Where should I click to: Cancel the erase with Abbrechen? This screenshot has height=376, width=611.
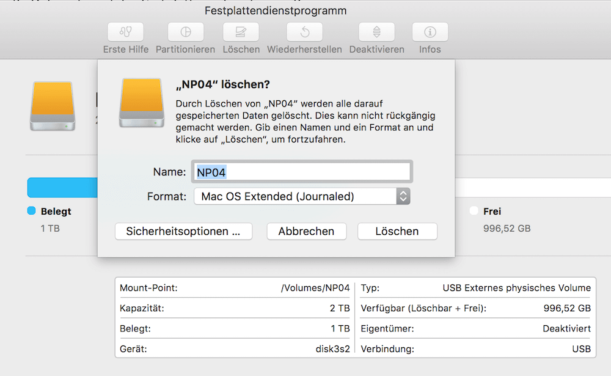point(306,231)
